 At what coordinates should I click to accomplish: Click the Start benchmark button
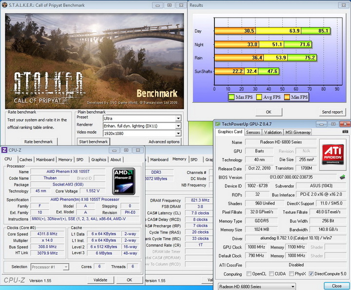pyautogui.click(x=93, y=142)
